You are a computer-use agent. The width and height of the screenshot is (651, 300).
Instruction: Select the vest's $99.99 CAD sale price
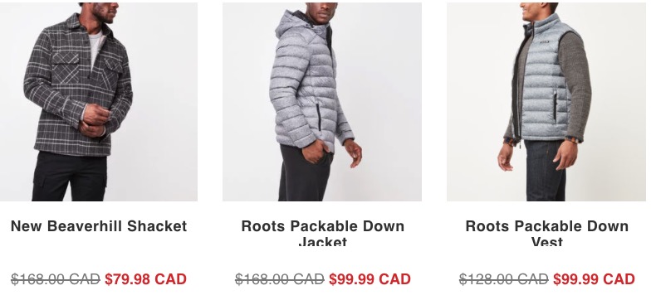click(595, 279)
